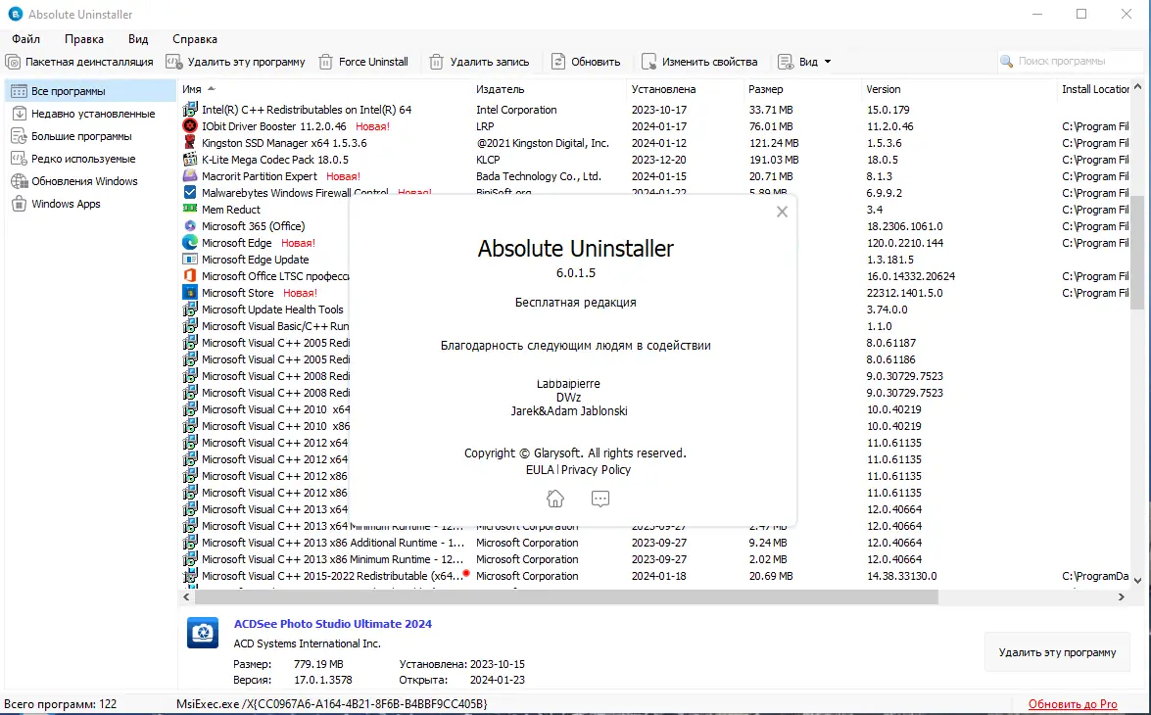Click the Absolute Uninstaller title bar logo

(x=16, y=14)
